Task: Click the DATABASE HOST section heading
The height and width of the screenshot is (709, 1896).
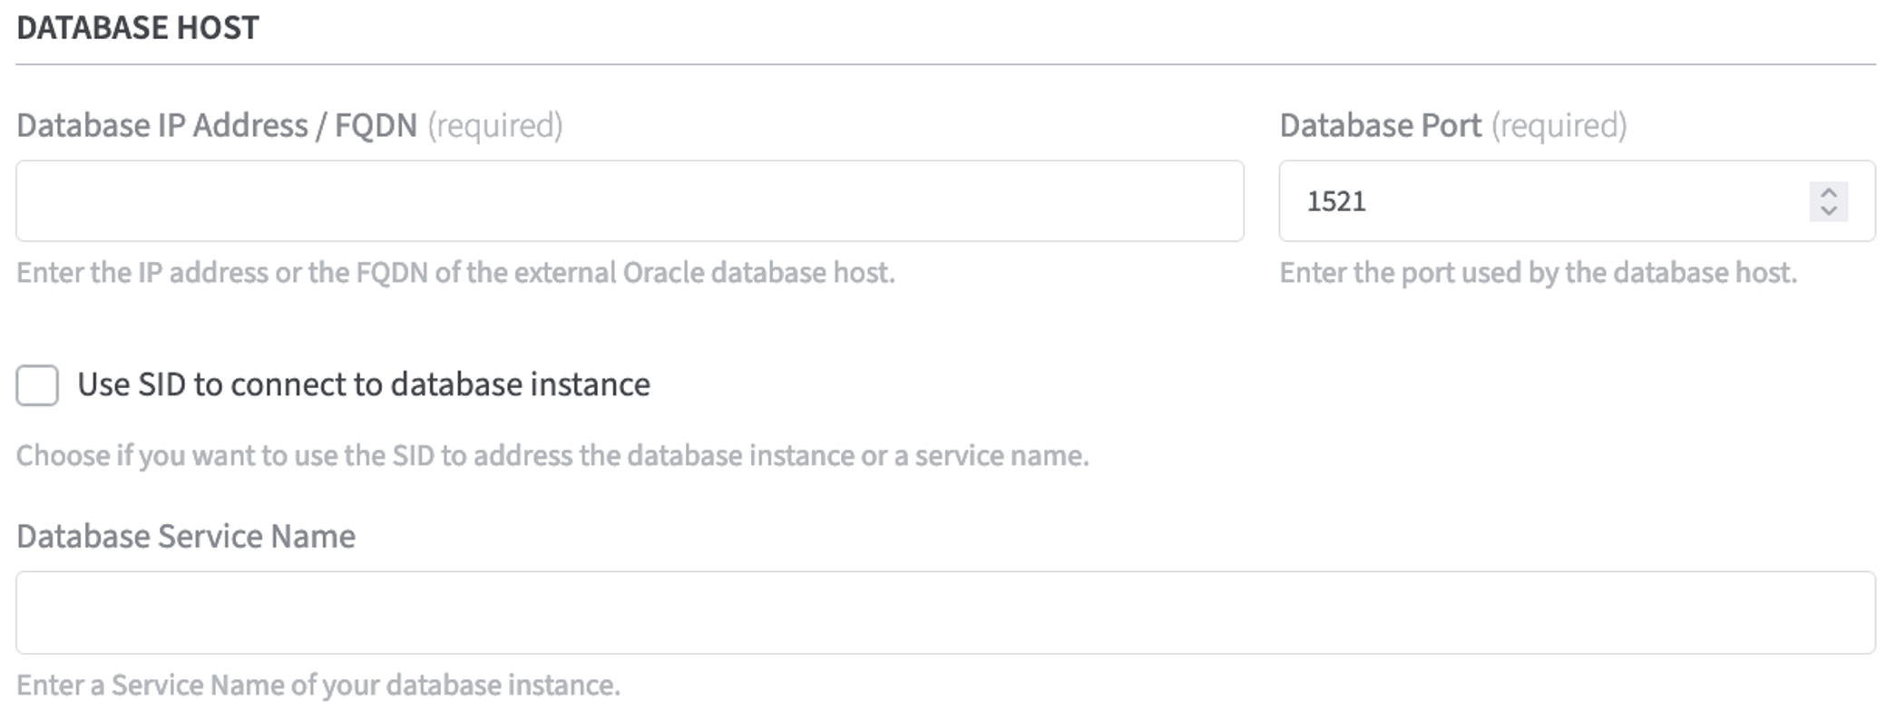Action: [138, 28]
